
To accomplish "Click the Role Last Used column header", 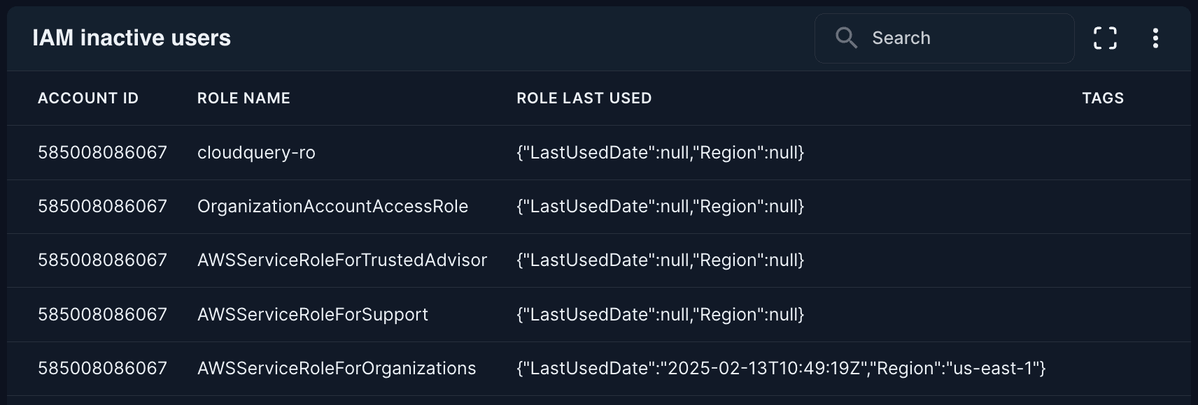I will coord(584,98).
